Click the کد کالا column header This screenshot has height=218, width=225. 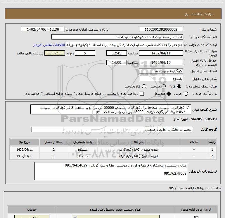[x=194, y=142]
